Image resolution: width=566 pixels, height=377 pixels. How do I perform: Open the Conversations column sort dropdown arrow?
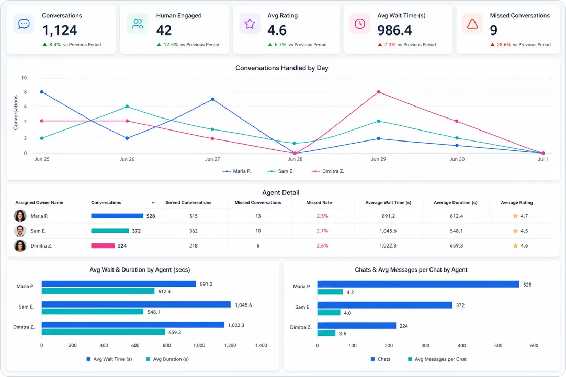coord(153,203)
